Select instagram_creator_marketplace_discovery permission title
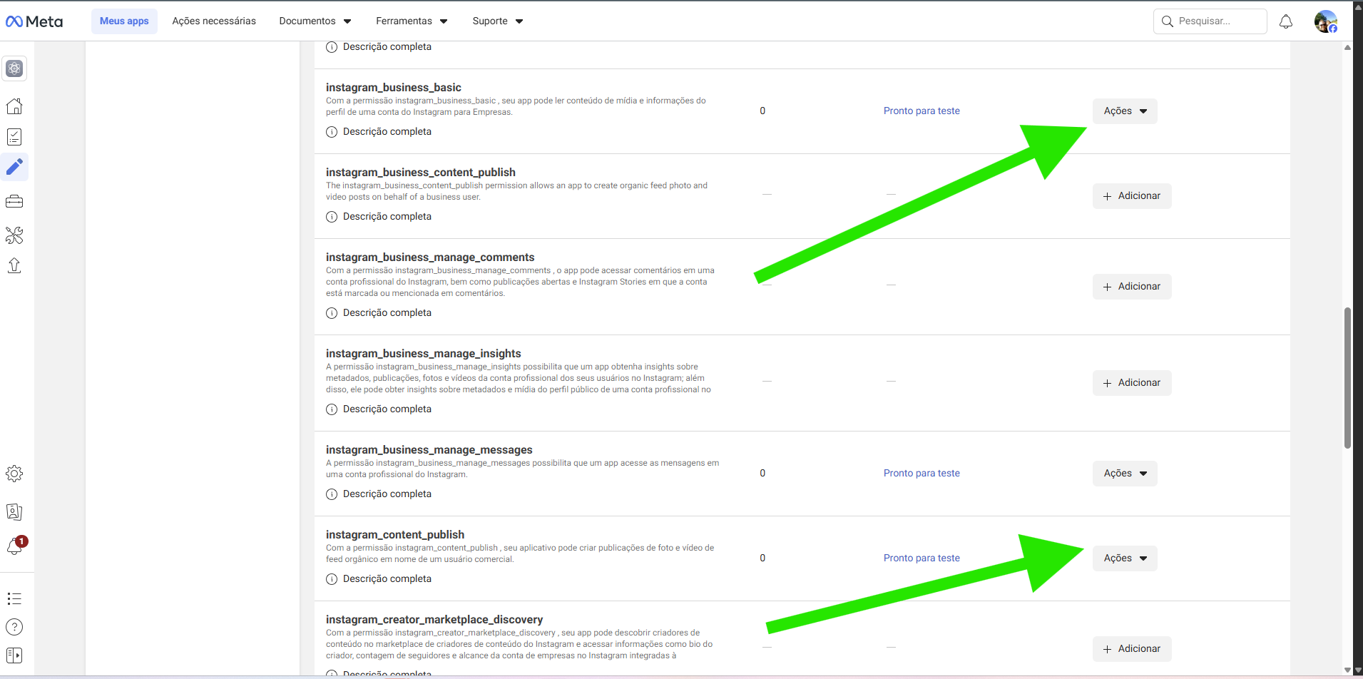Screen dimensions: 1363x679 click(x=434, y=620)
